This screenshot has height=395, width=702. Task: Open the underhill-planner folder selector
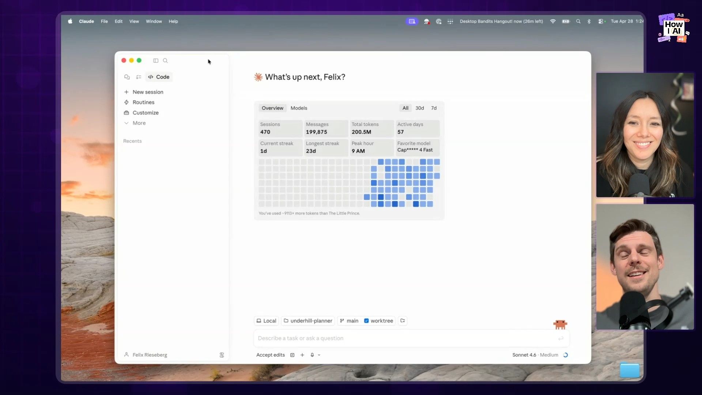point(308,321)
